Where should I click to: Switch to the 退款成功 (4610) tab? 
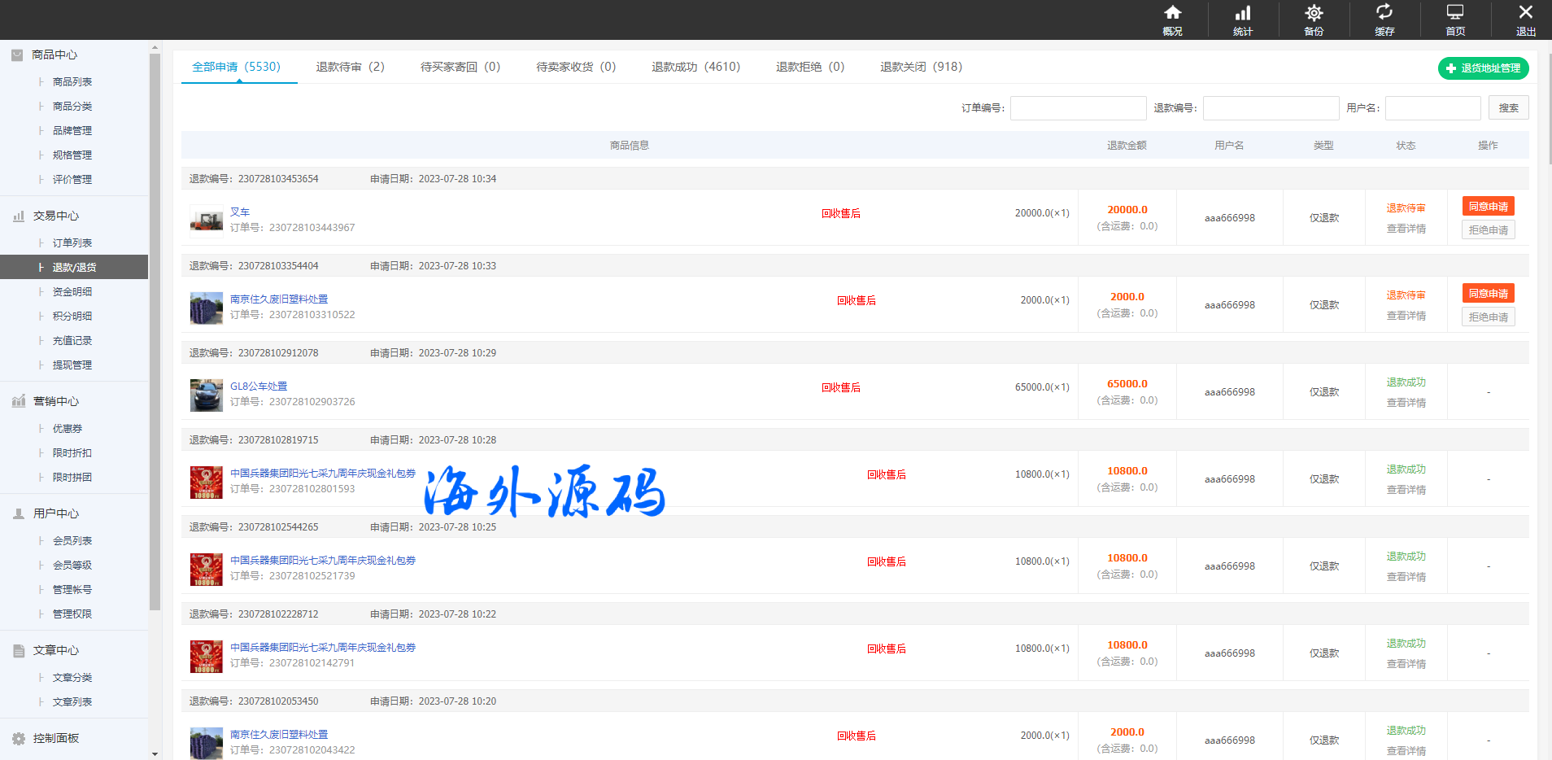[x=695, y=67]
